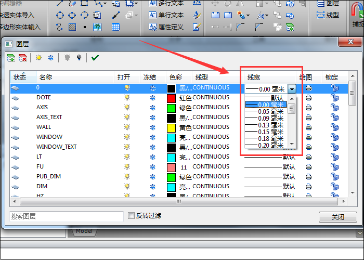This screenshot has width=364, height=260.
Task: Click the table grid icon in ribbon
Action: (x=115, y=27)
